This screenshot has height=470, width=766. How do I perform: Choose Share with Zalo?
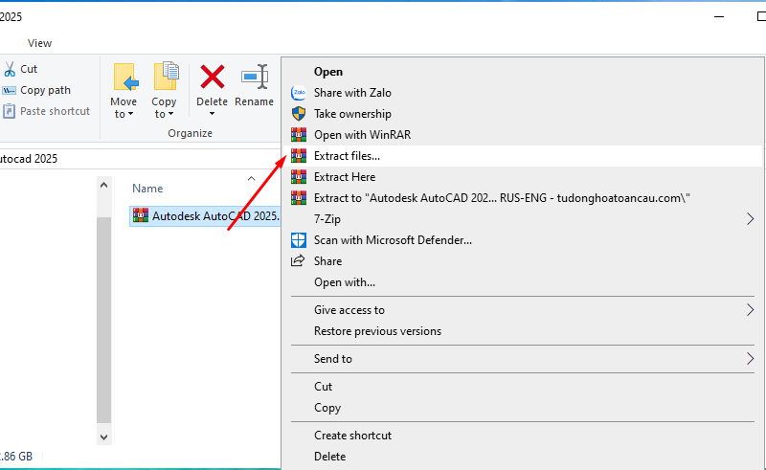tap(522, 92)
